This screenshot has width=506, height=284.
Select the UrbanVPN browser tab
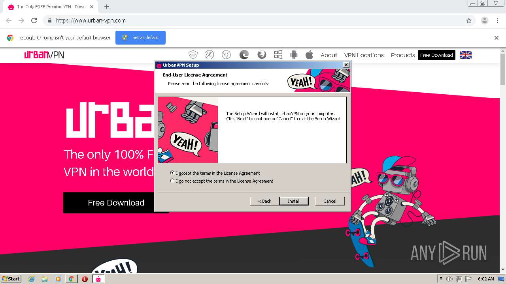pos(51,7)
